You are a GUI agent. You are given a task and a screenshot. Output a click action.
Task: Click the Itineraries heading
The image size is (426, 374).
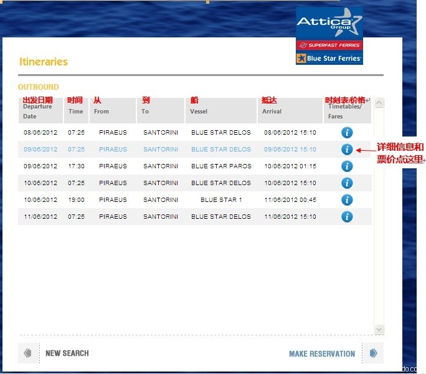pyautogui.click(x=44, y=62)
